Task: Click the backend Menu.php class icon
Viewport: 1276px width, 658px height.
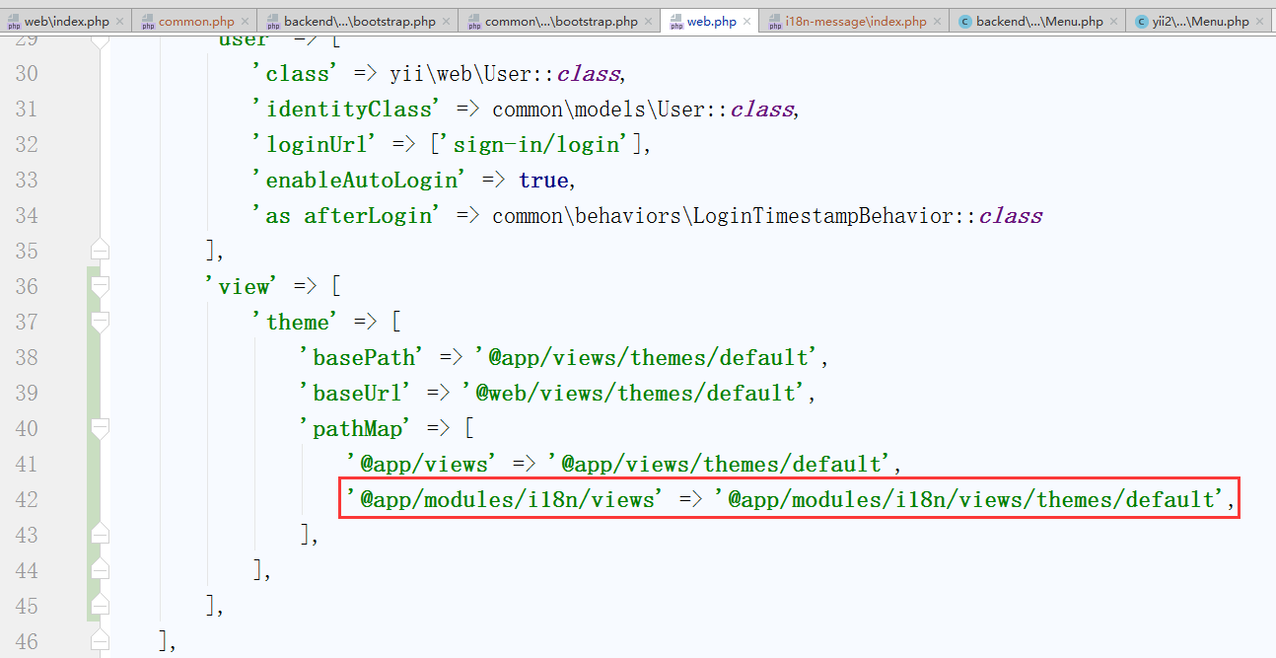Action: tap(964, 21)
